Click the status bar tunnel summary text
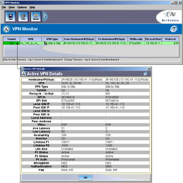183x183 pixels. 61,60
